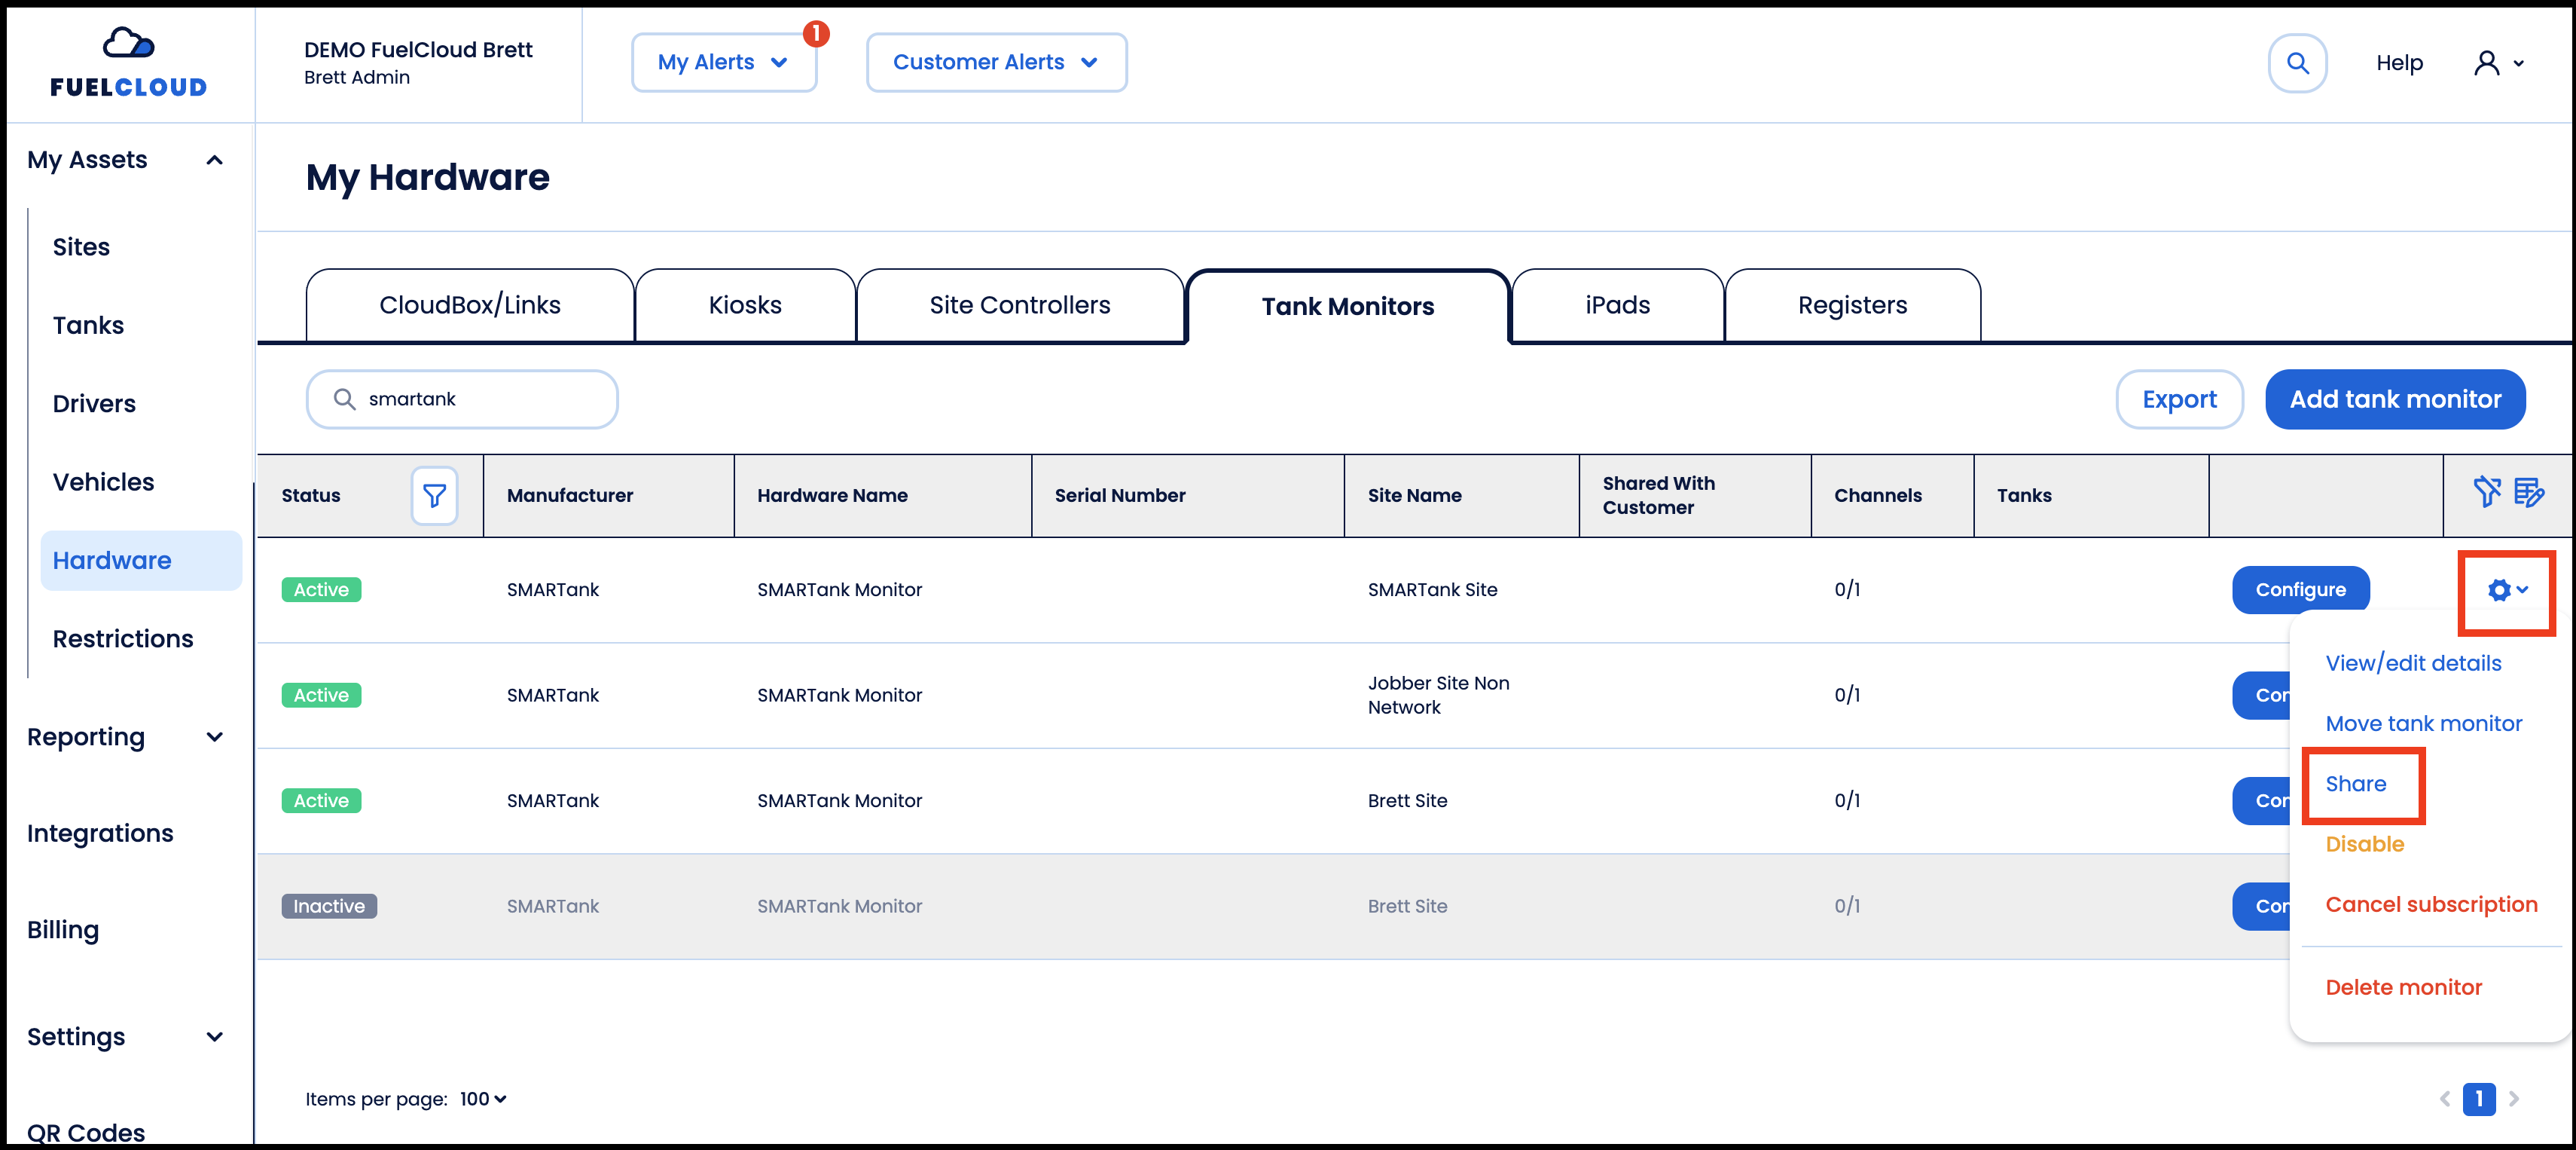
Task: Clear table filters icon in header
Action: 2487,492
